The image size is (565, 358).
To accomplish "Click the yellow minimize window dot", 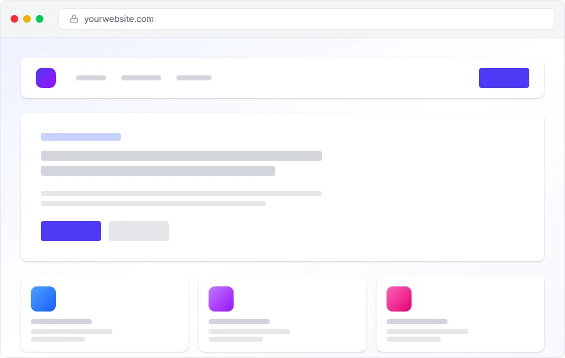I will point(27,19).
